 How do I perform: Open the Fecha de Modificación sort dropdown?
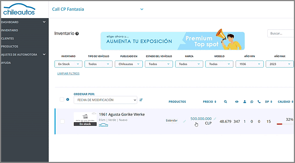[x=105, y=100]
